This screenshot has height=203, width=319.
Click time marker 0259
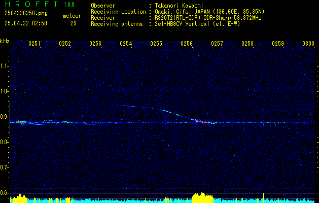(278, 44)
